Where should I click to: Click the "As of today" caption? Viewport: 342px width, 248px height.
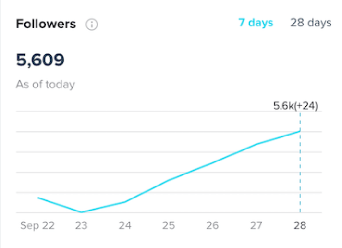coord(46,85)
